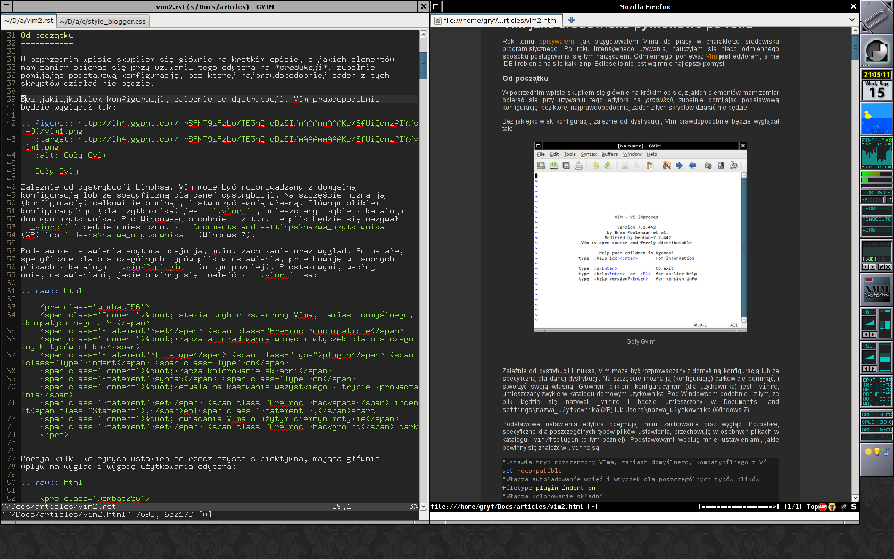The width and height of the screenshot is (894, 559).
Task: Click the Adblock Plus ABP status bar icon
Action: (823, 507)
